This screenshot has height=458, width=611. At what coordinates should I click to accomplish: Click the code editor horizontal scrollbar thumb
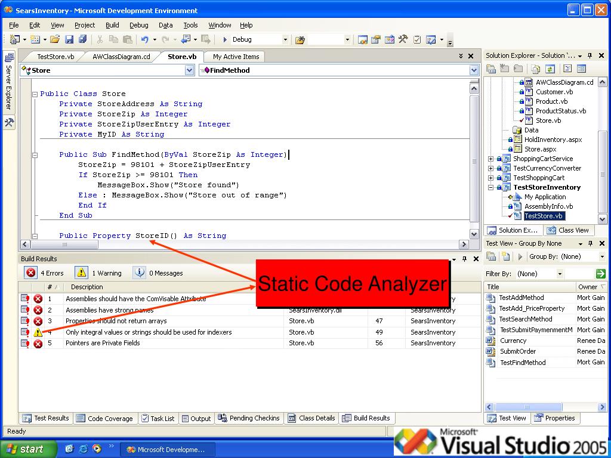coord(64,244)
